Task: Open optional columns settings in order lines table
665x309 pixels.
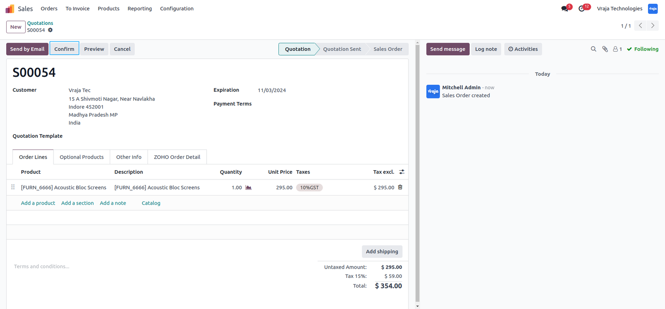Action: tap(401, 172)
